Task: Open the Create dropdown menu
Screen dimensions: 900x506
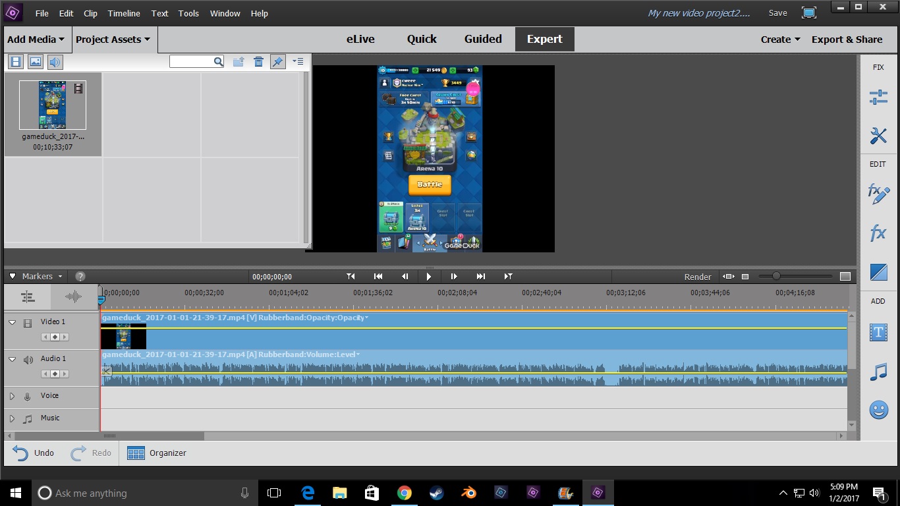Action: tap(780, 40)
